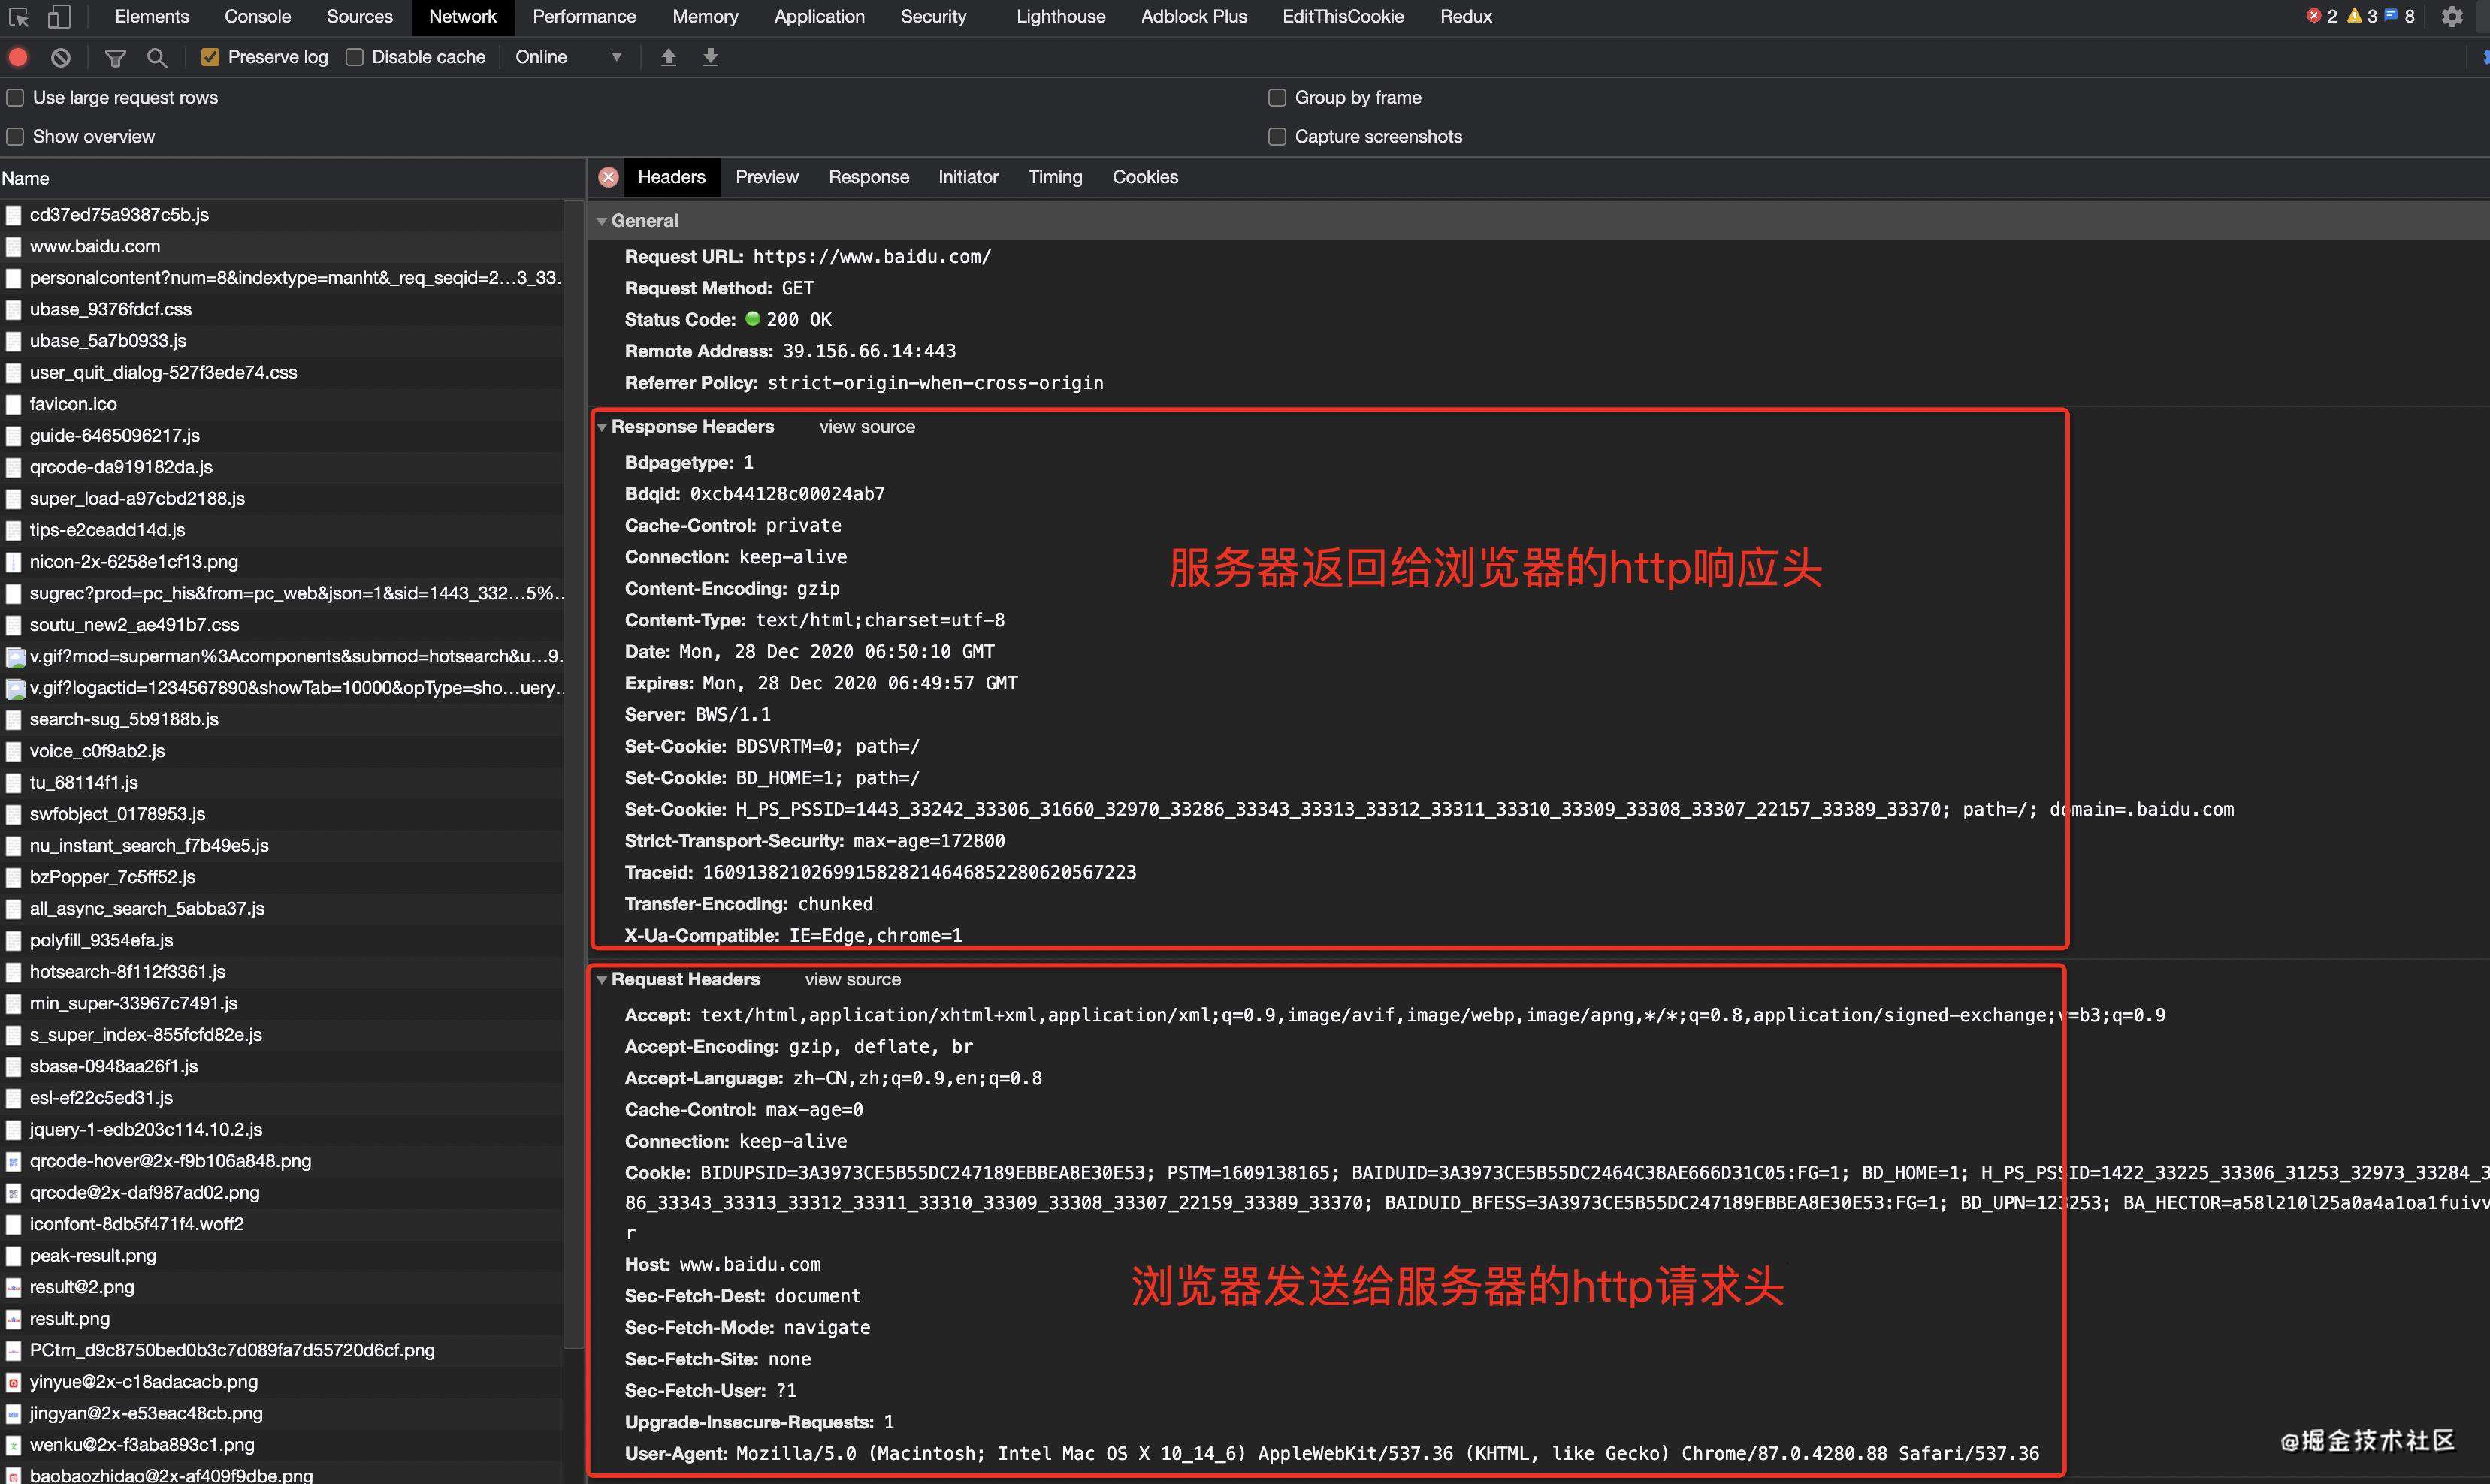The width and height of the screenshot is (2490, 1484).
Task: Switch to the Response tab
Action: (869, 177)
